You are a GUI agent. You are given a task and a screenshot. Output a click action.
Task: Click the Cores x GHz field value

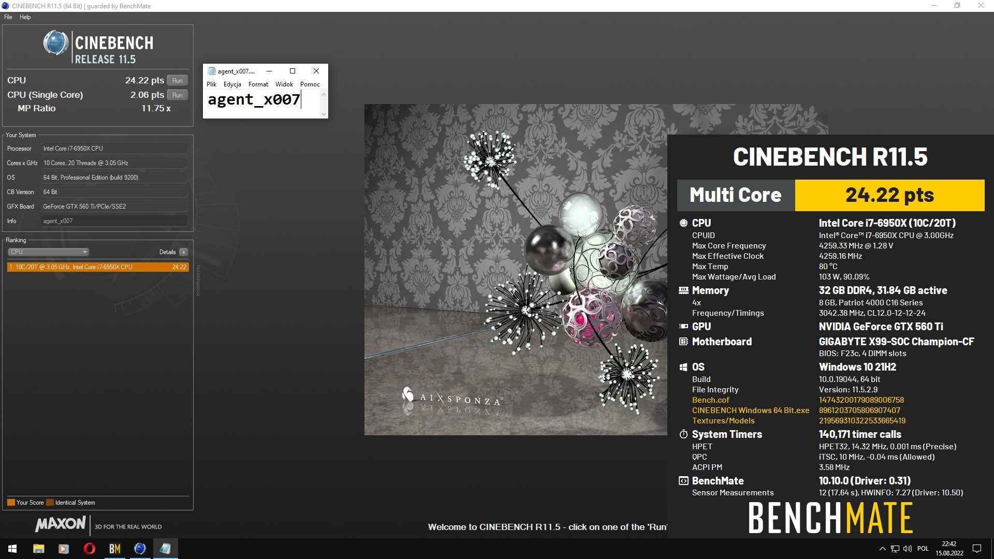(x=114, y=163)
